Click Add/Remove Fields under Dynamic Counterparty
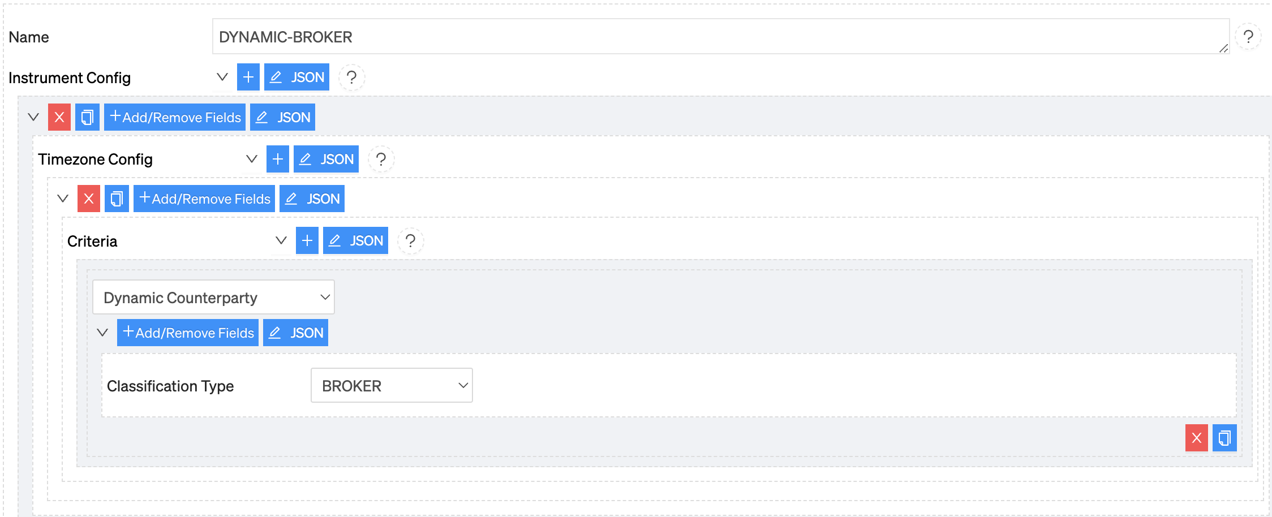This screenshot has height=517, width=1272. coord(188,333)
